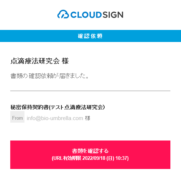Viewport: 181px width, 177px height.
Task: Click the 様 honorific after the recipient name
Action: click(x=65, y=61)
